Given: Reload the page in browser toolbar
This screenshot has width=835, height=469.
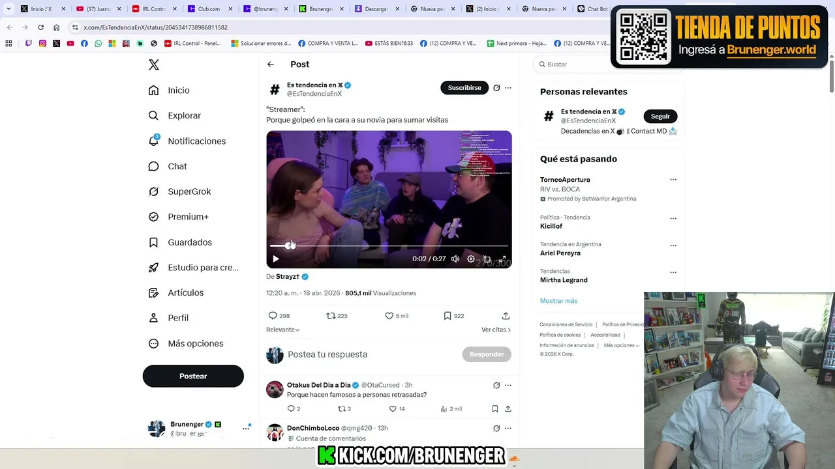Looking at the screenshot, I should click(40, 27).
